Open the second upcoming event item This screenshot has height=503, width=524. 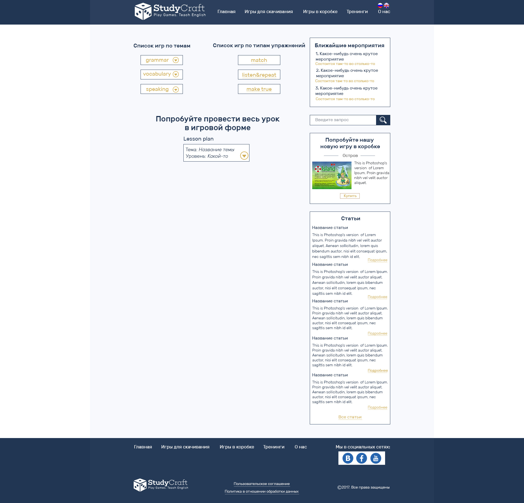click(347, 75)
